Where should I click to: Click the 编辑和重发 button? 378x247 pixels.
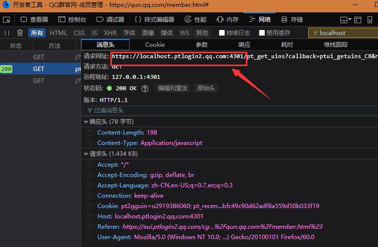173,88
